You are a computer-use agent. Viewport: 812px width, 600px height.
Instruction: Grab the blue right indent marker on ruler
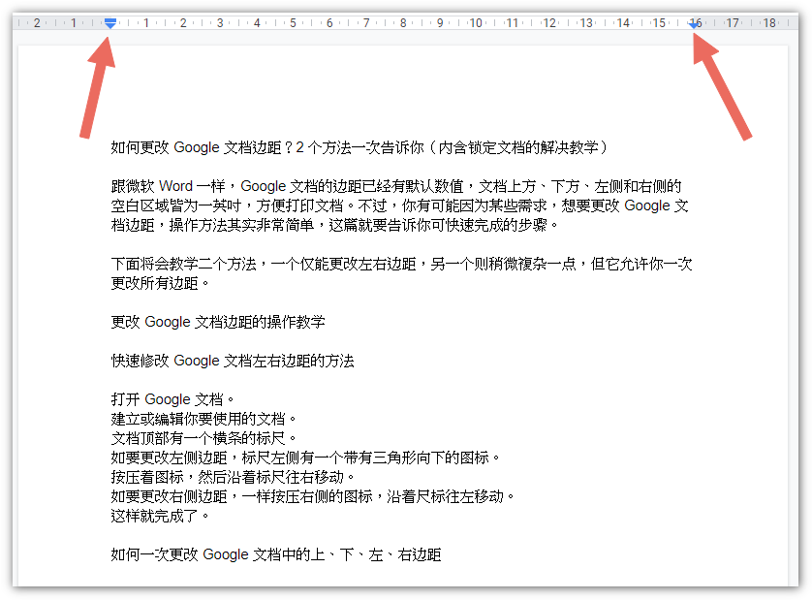point(694,24)
